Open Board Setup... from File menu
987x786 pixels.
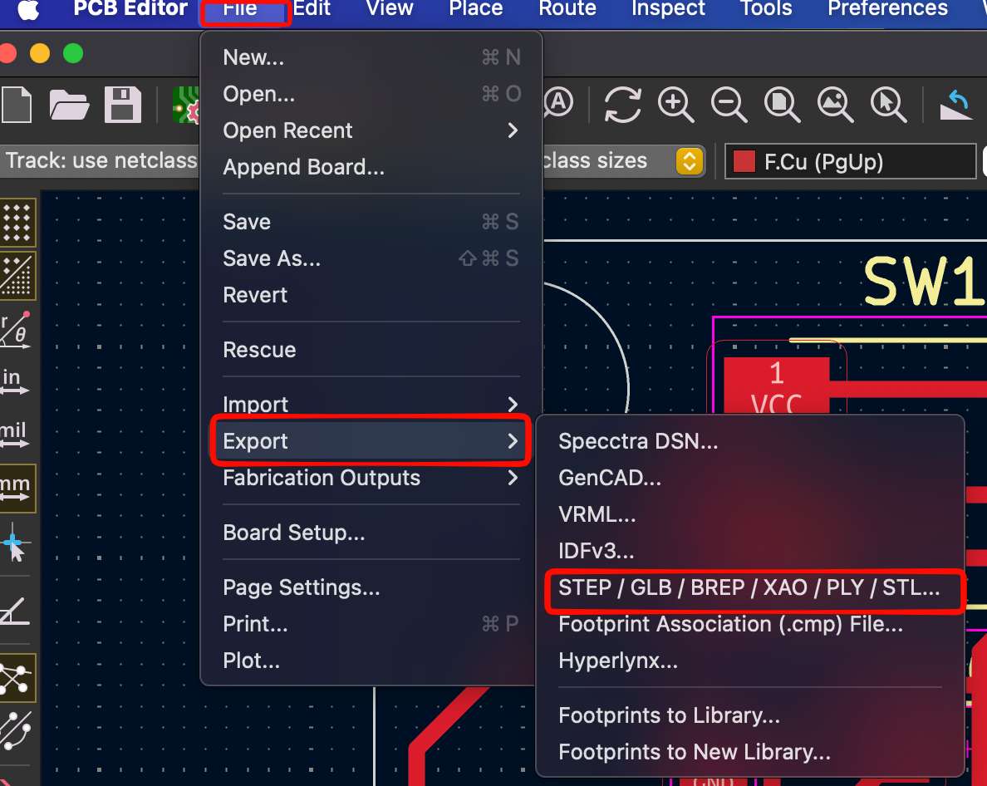point(371,533)
